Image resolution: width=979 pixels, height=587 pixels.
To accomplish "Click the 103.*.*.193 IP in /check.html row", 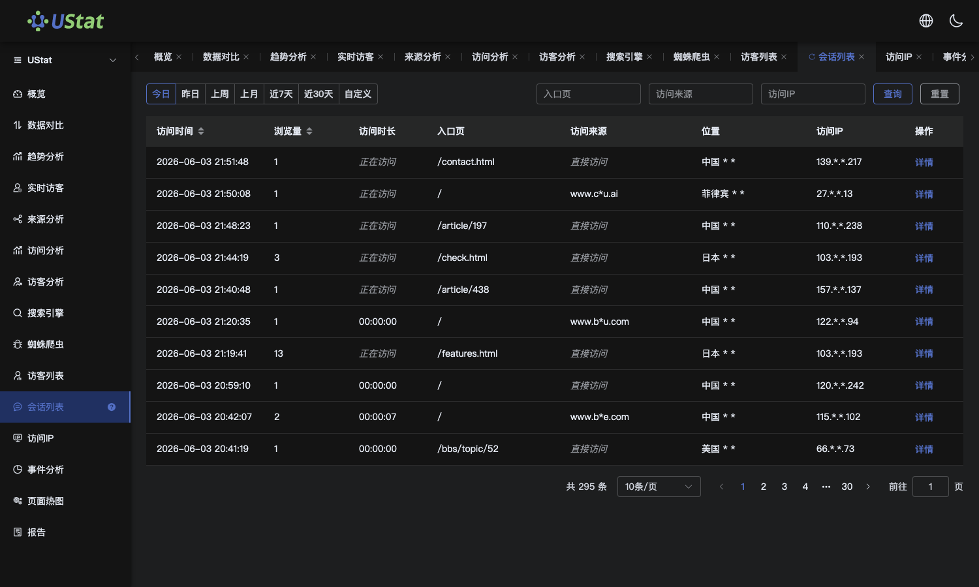I will [x=839, y=258].
